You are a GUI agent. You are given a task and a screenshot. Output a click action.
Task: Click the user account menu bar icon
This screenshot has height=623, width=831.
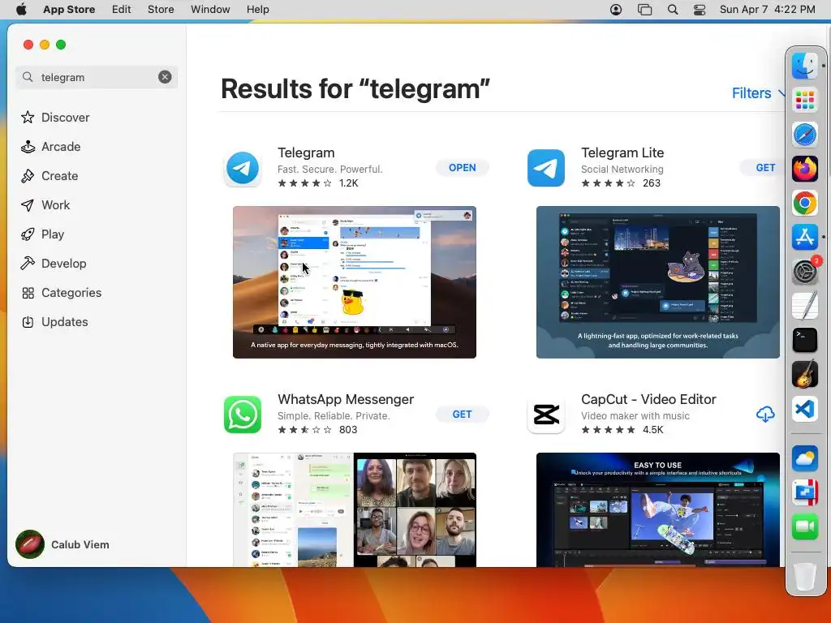click(x=616, y=10)
